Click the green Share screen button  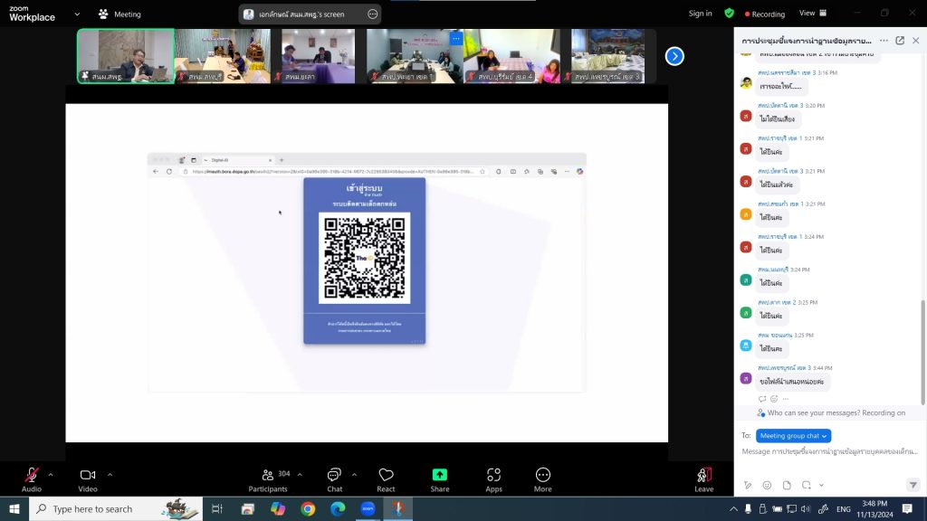(x=440, y=479)
